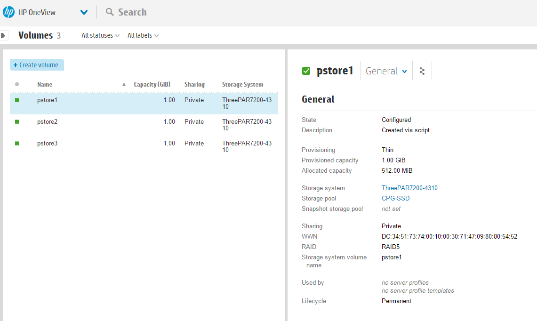537x321 pixels.
Task: Click the green OK check icon beside pstore1 title
Action: coord(306,71)
